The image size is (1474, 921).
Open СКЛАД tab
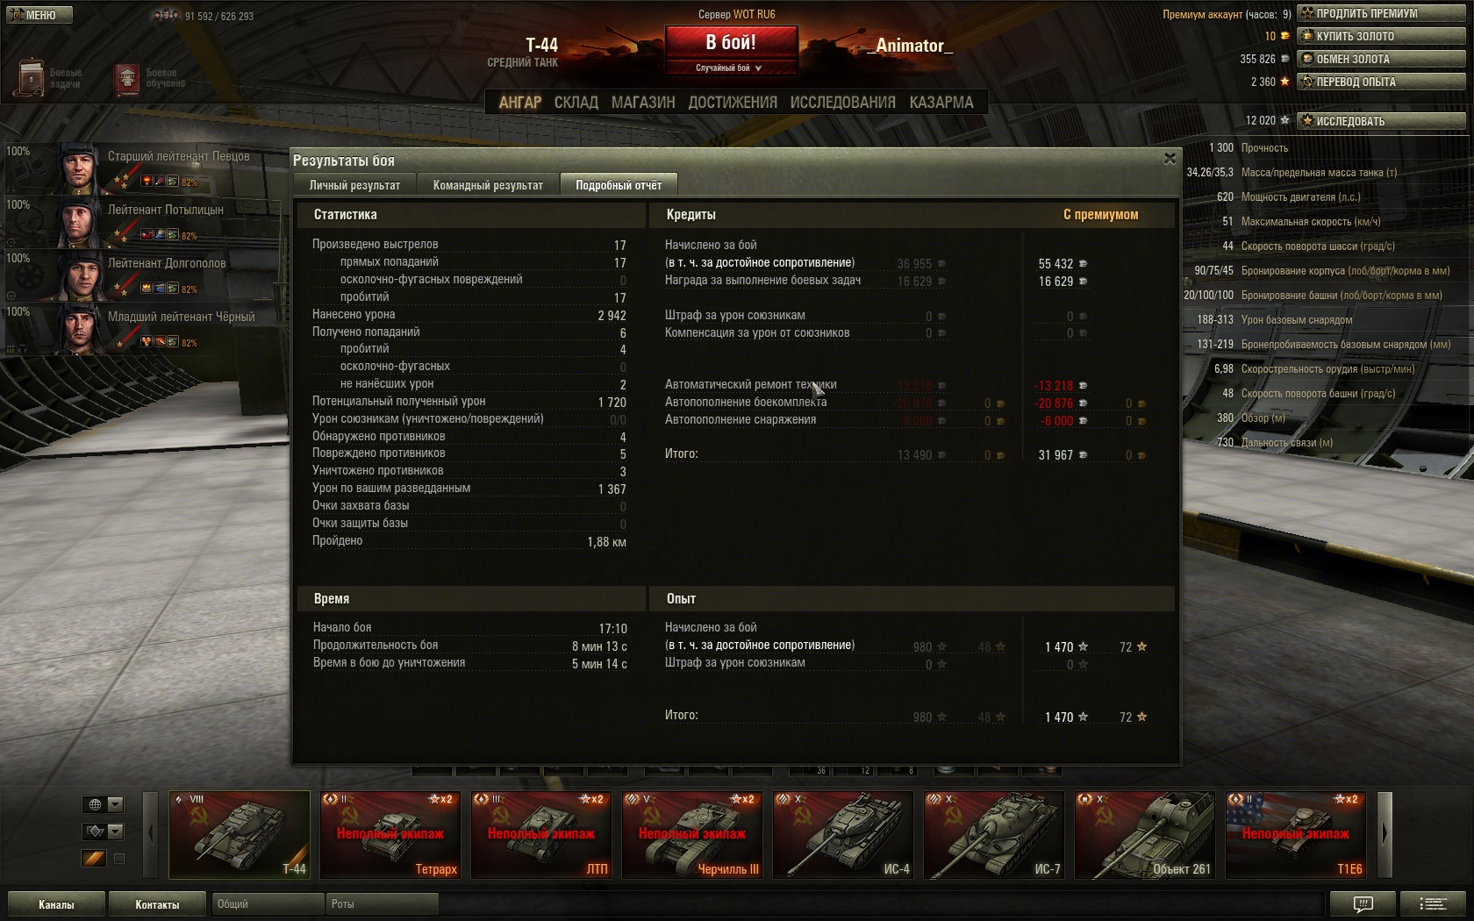tap(576, 103)
